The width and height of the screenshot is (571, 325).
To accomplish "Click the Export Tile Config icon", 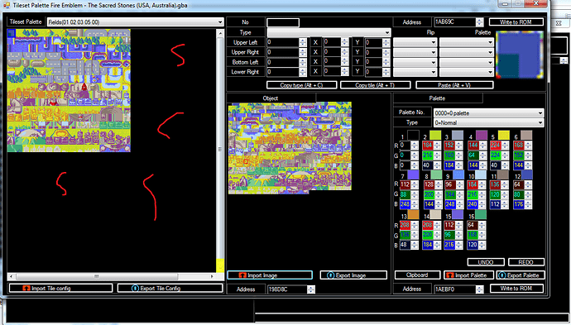I will (x=135, y=289).
